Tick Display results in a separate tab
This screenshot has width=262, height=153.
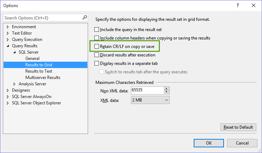click(x=96, y=63)
